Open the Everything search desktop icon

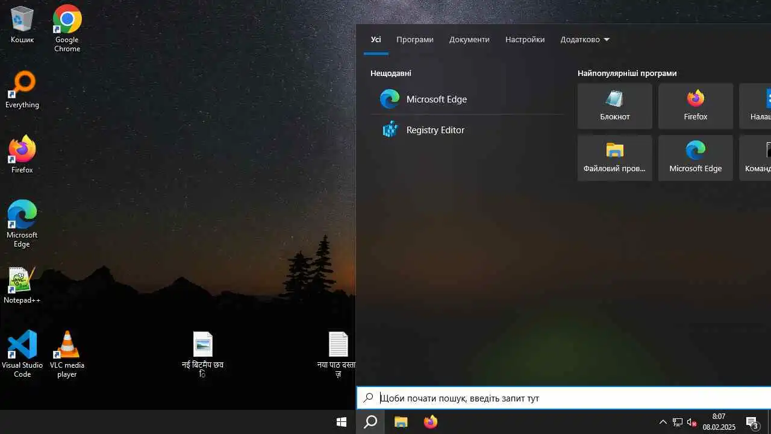point(22,90)
